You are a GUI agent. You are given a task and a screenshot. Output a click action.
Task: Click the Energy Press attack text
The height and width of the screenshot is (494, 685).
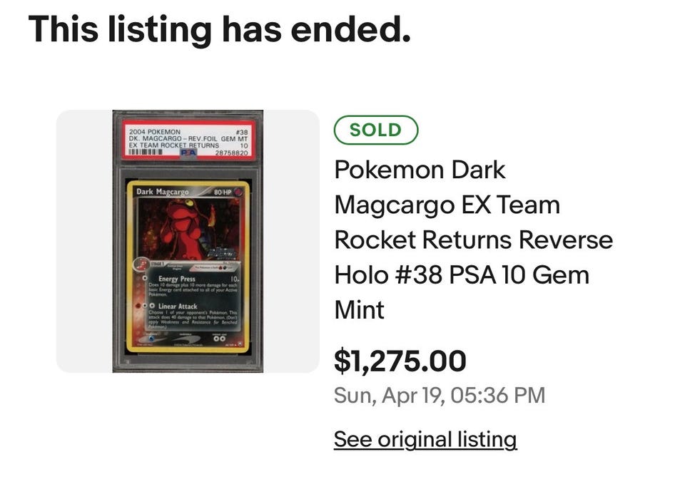point(177,279)
